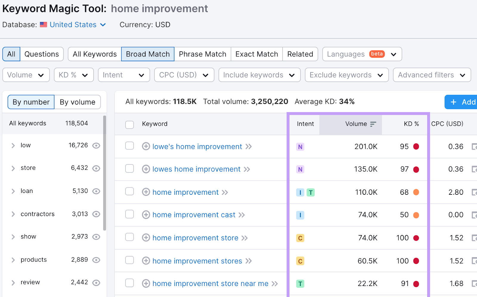Image resolution: width=477 pixels, height=297 pixels.
Task: Open the Languages beta dropdown
Action: tap(362, 54)
